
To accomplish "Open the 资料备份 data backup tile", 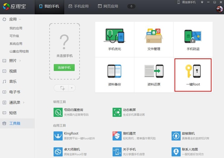I will (x=114, y=75).
